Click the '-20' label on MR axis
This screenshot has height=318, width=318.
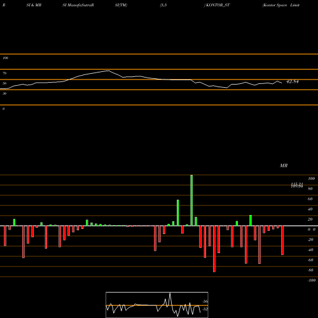click(310, 240)
